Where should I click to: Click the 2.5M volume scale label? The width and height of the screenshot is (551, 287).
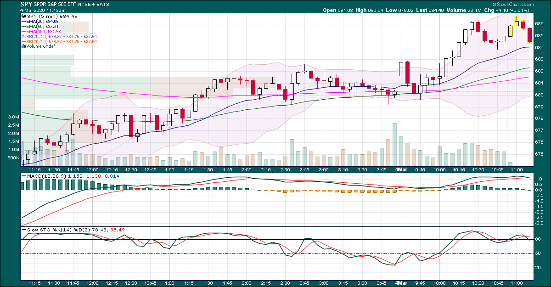point(13,125)
